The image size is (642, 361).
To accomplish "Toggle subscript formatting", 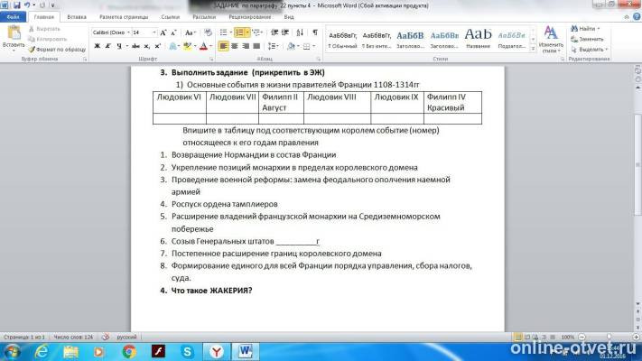I will [147, 46].
